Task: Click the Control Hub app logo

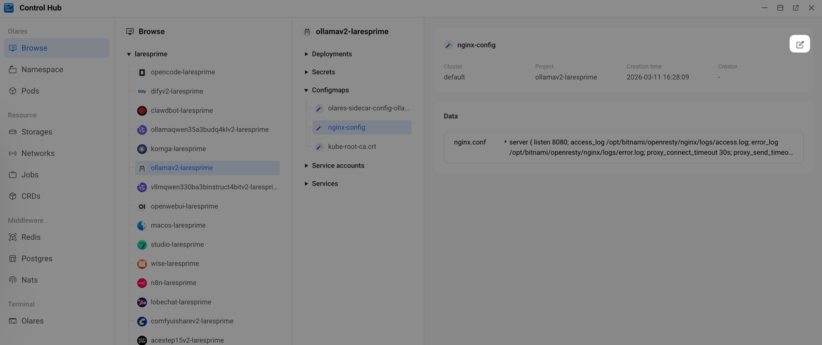Action: [x=9, y=8]
